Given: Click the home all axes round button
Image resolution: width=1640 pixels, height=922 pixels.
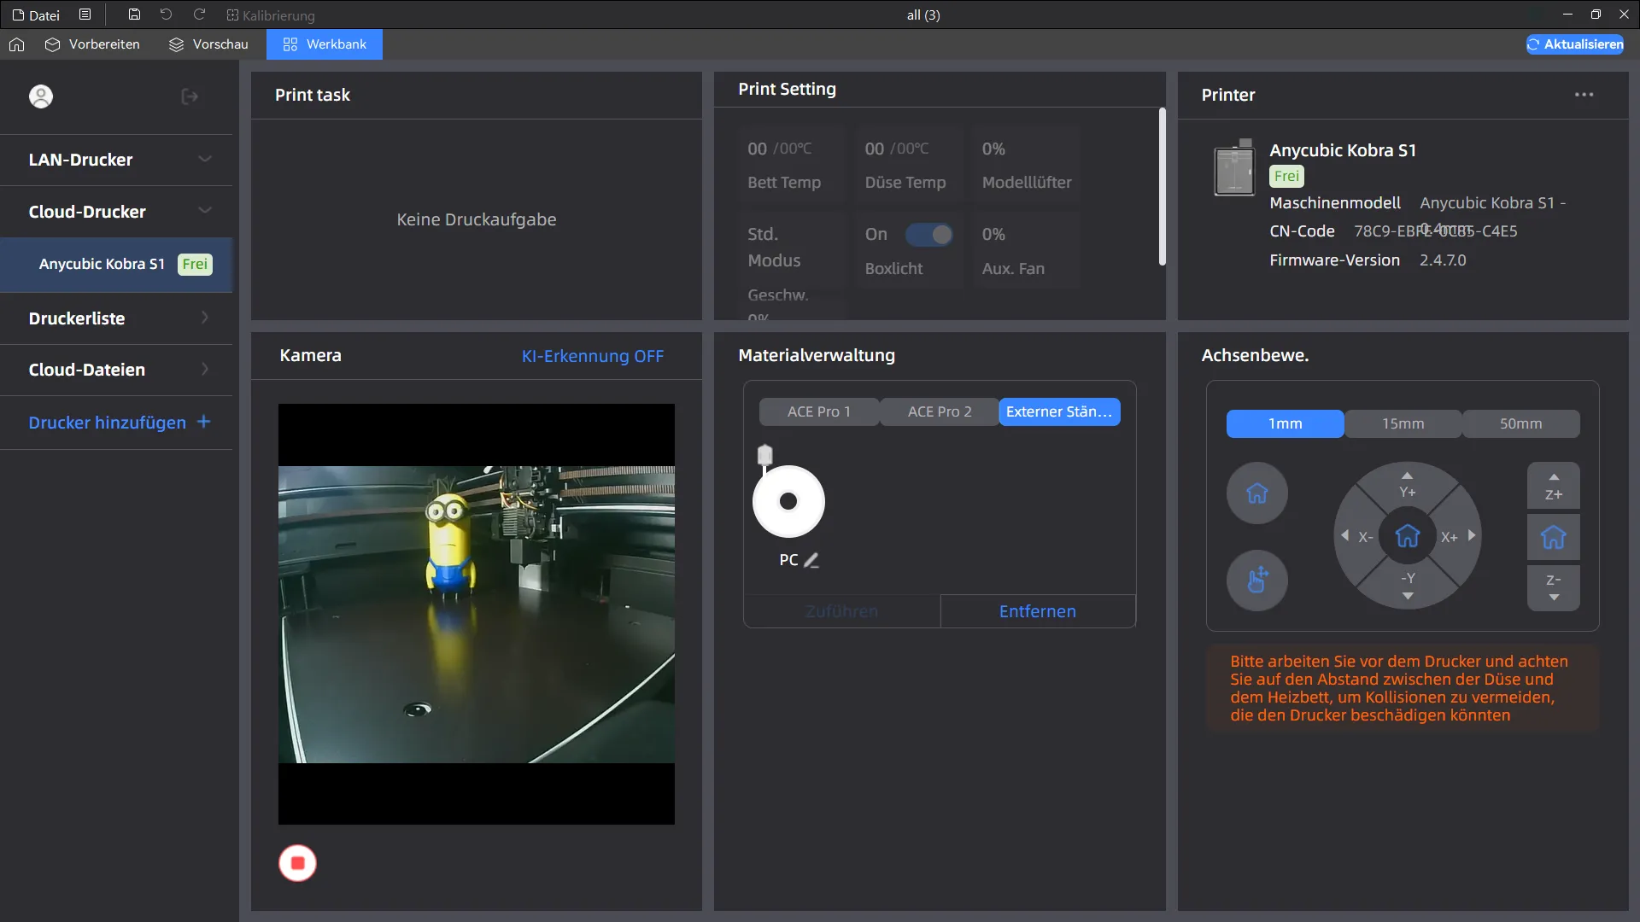Looking at the screenshot, I should point(1256,493).
